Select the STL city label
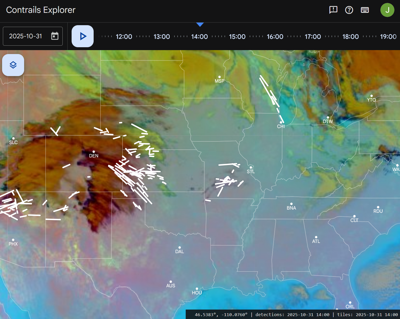Screen dimensions: 400x319 click(x=251, y=172)
